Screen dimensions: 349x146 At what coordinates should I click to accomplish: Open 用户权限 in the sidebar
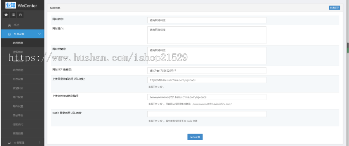(22, 97)
